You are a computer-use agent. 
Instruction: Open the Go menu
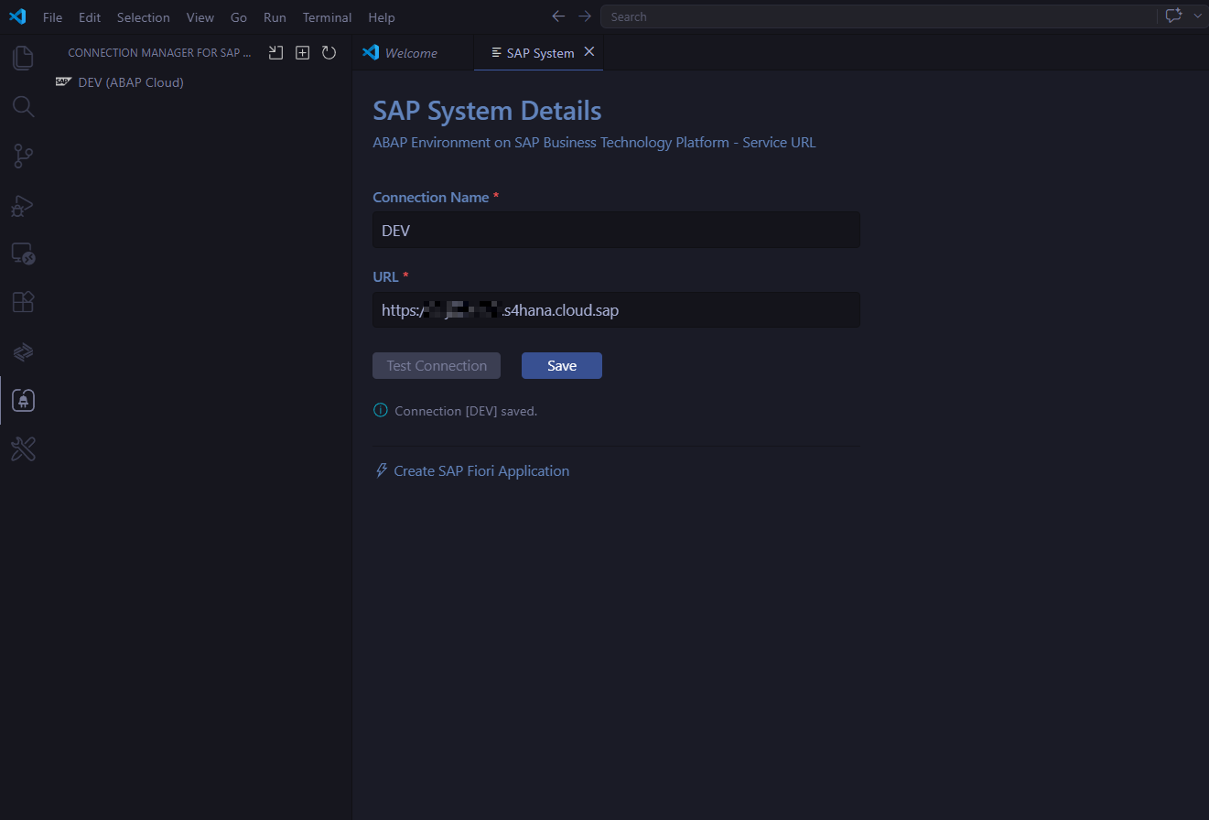(239, 17)
